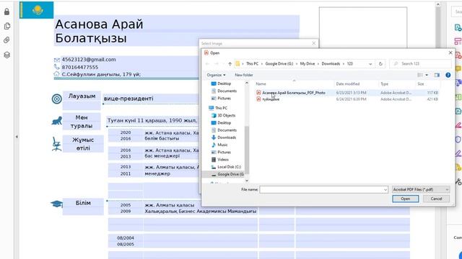The height and width of the screenshot is (259, 462).
Task: Open the security lock panel in Acrobat sidebar
Action: coord(6,12)
